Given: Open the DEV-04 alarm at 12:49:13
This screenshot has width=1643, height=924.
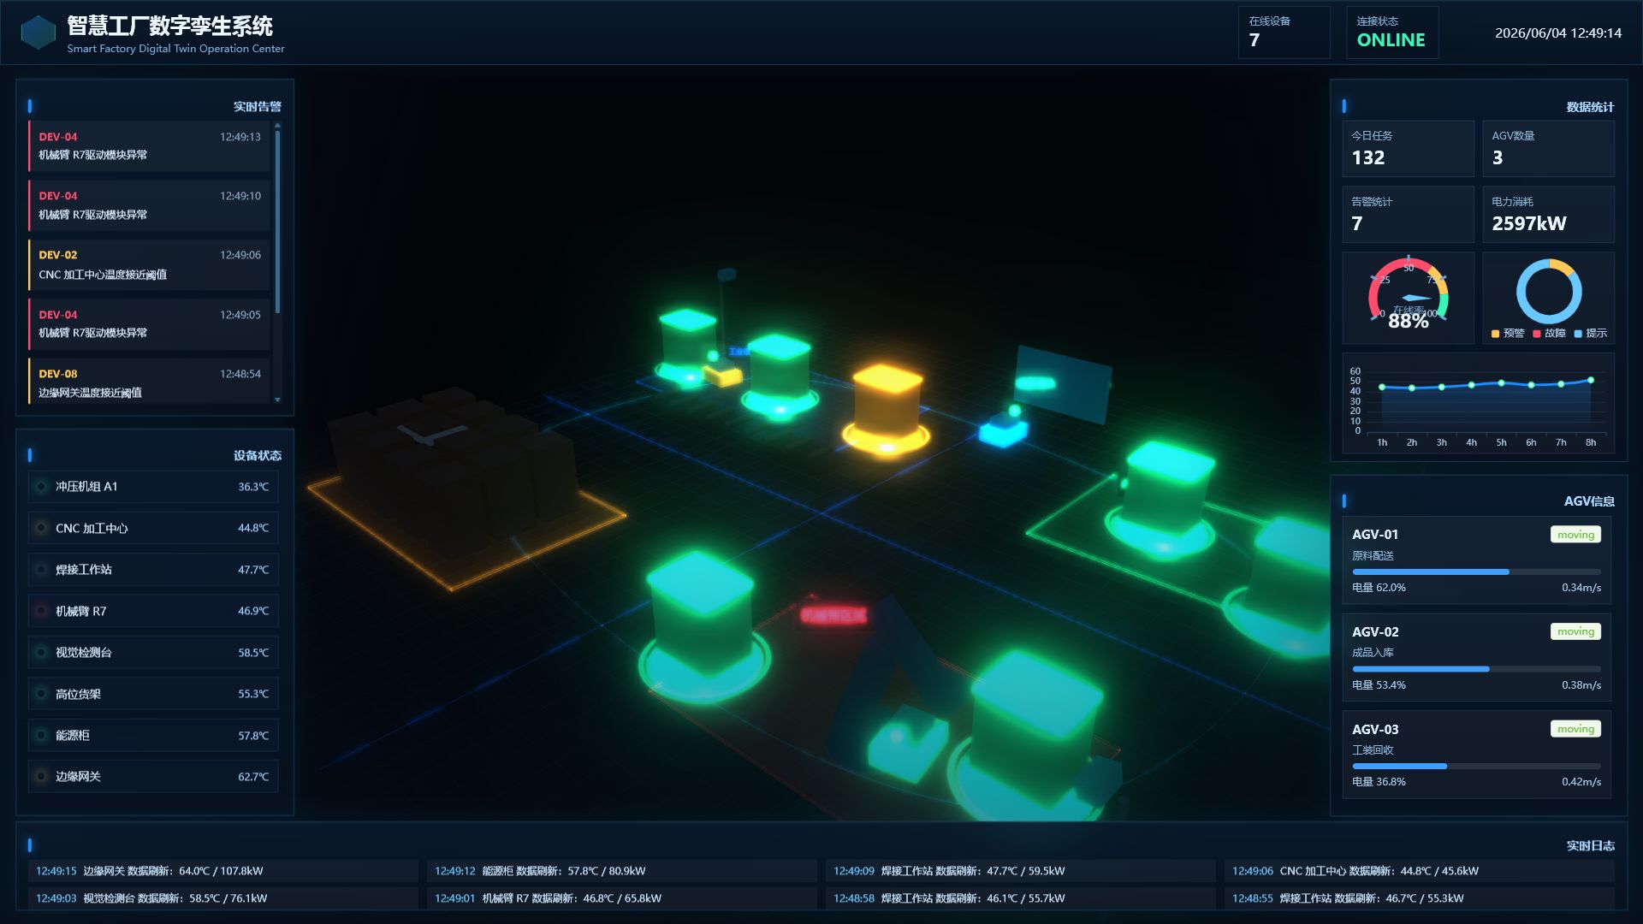Looking at the screenshot, I should click(149, 145).
